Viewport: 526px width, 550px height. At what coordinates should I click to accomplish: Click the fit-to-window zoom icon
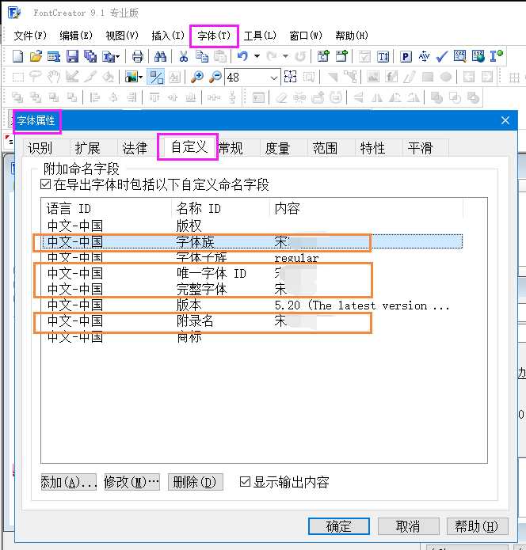[291, 77]
